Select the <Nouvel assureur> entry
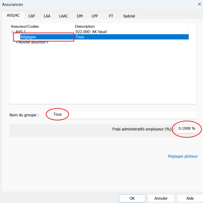 tap(32, 42)
